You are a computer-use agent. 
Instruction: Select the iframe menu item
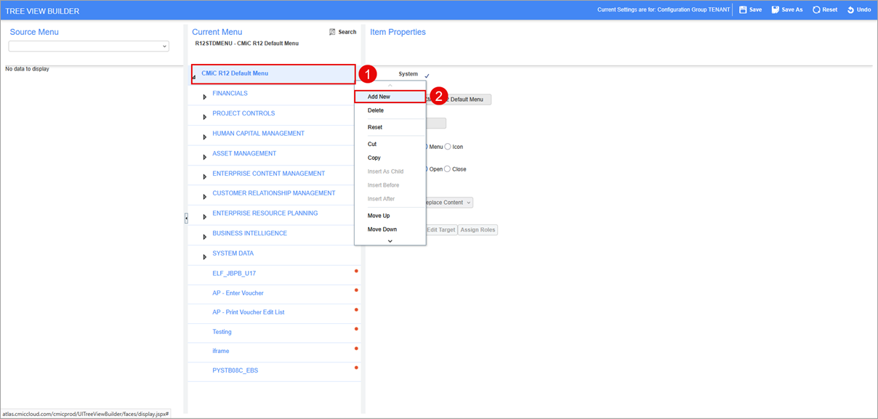coord(221,351)
